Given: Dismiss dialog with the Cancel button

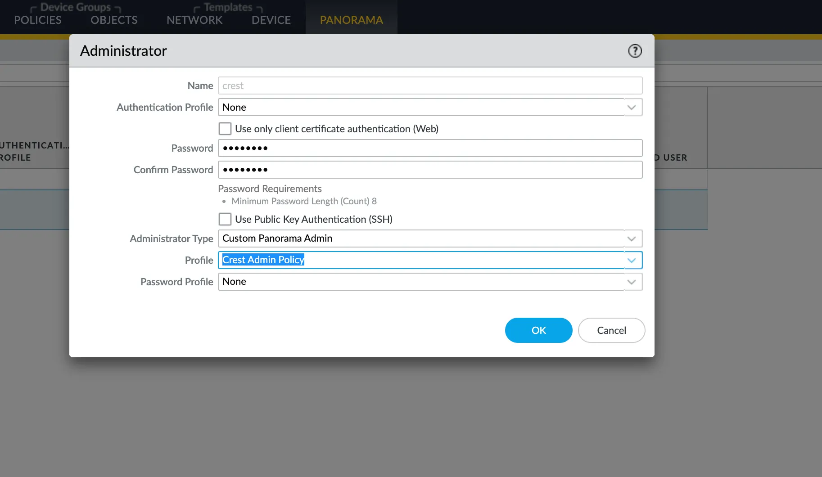Looking at the screenshot, I should (x=611, y=330).
